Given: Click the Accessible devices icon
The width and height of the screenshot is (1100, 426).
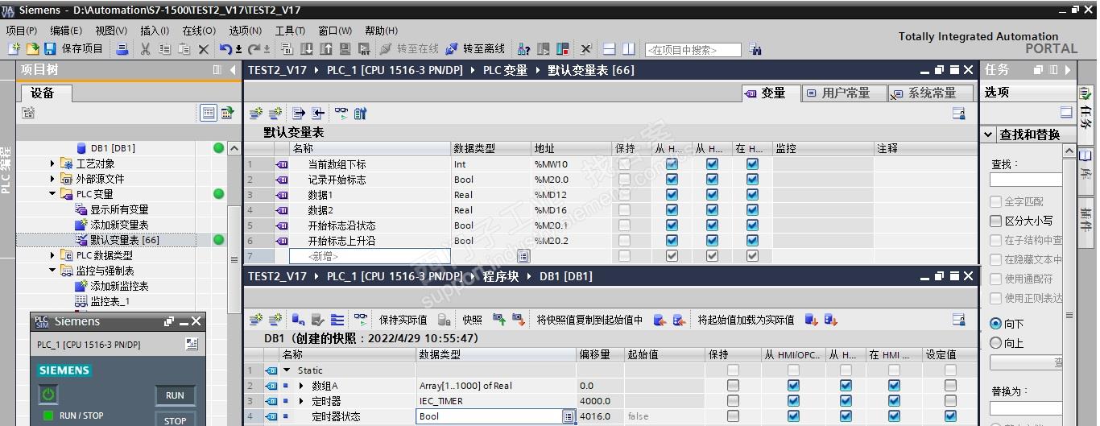Looking at the screenshot, I should pos(524,48).
